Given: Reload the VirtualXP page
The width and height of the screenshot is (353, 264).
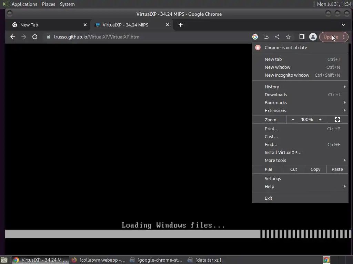Looking at the screenshot, I should (35, 37).
